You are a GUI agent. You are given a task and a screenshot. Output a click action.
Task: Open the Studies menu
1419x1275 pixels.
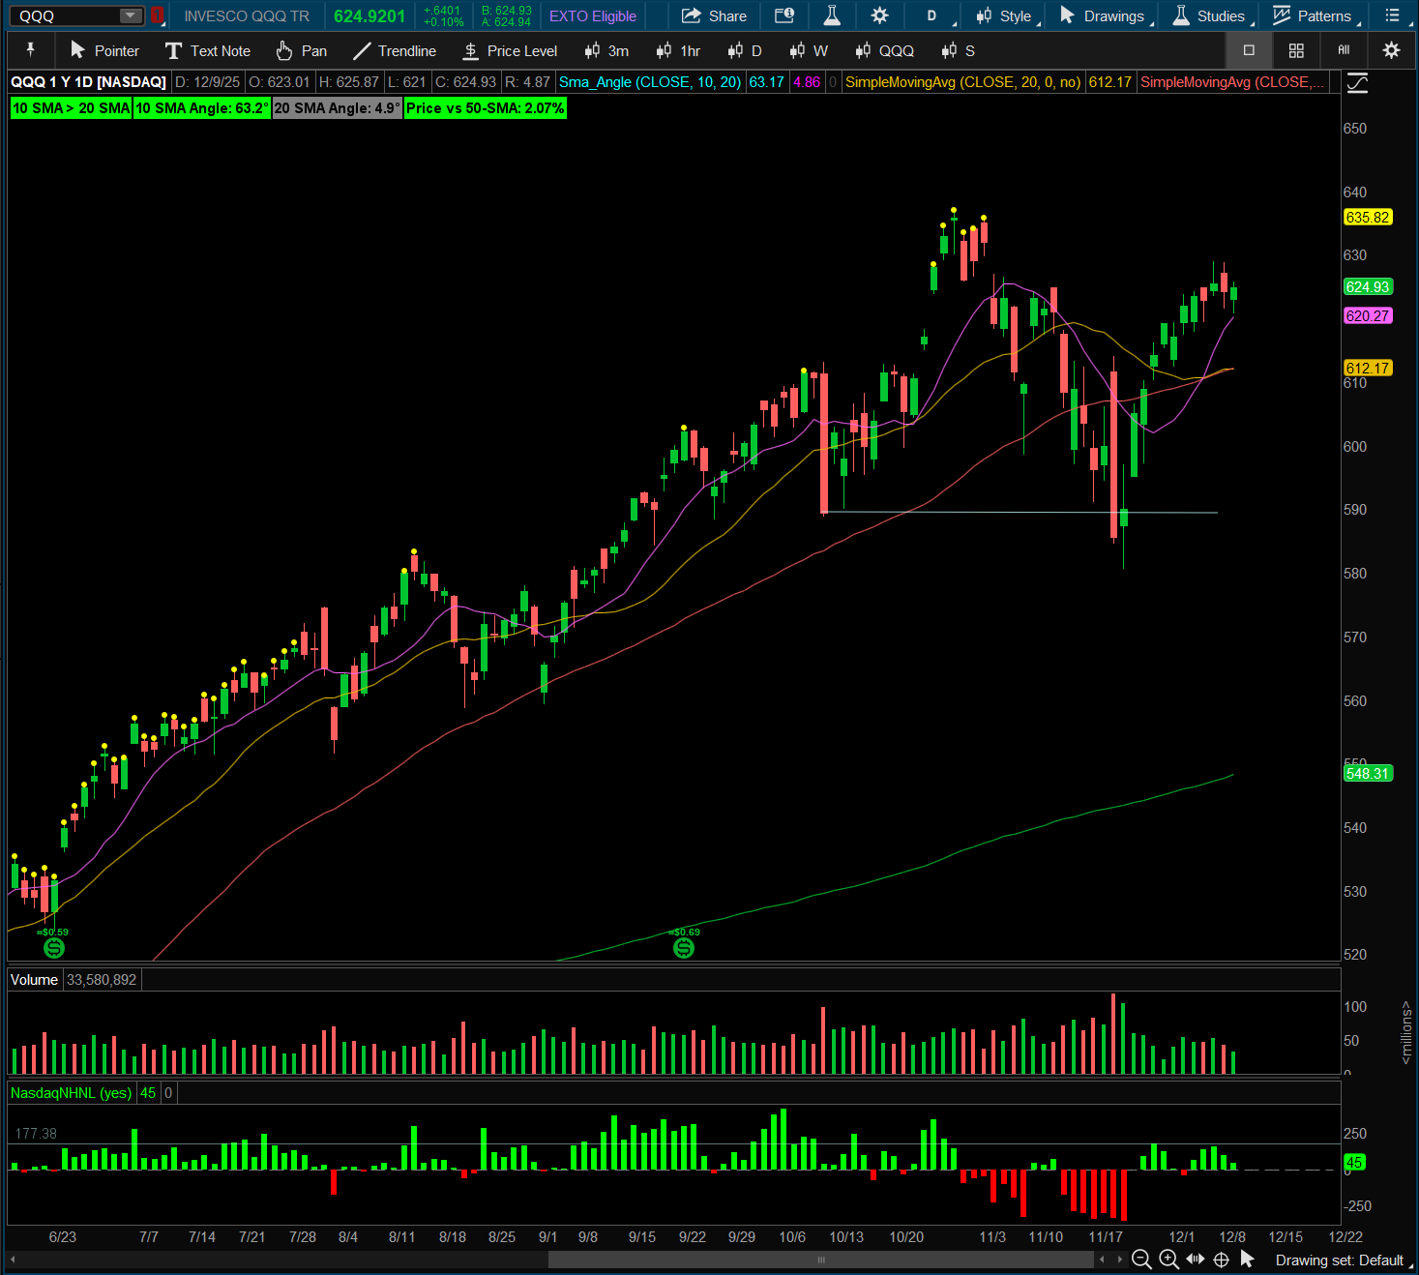1211,15
